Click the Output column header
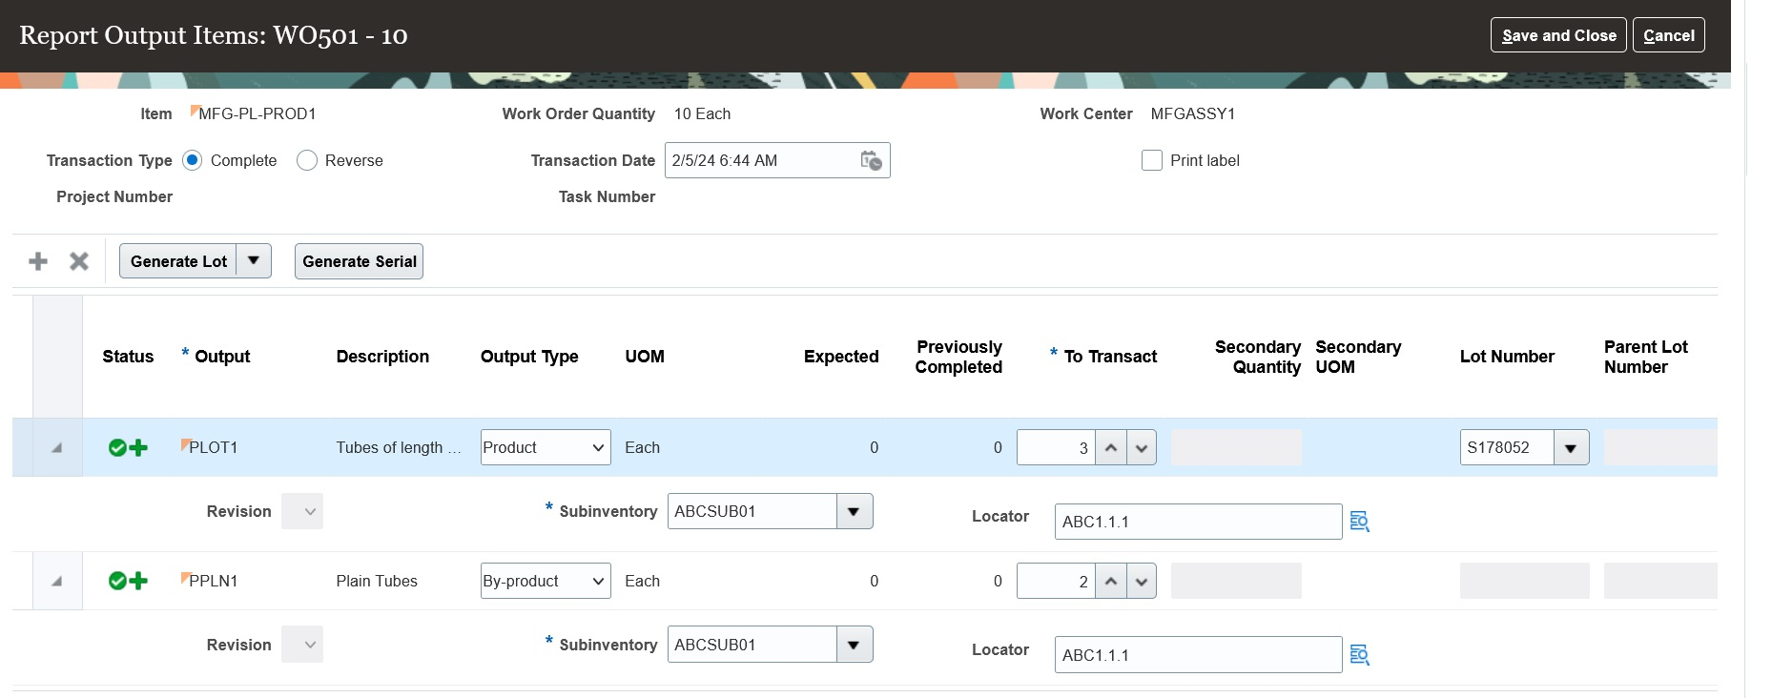The width and height of the screenshot is (1772, 698). pyautogui.click(x=222, y=357)
